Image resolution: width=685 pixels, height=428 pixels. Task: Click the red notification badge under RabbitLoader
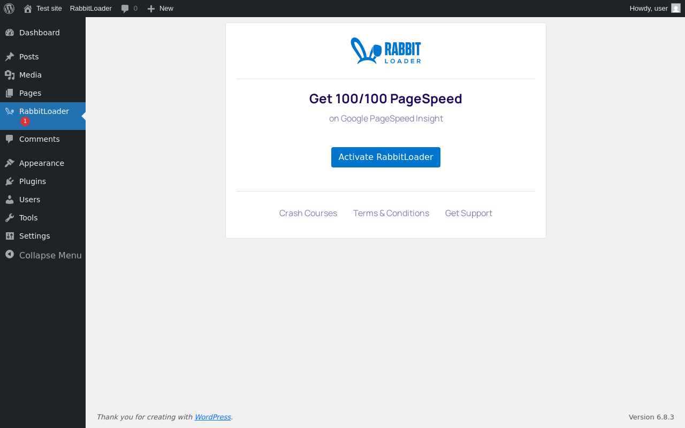click(25, 121)
